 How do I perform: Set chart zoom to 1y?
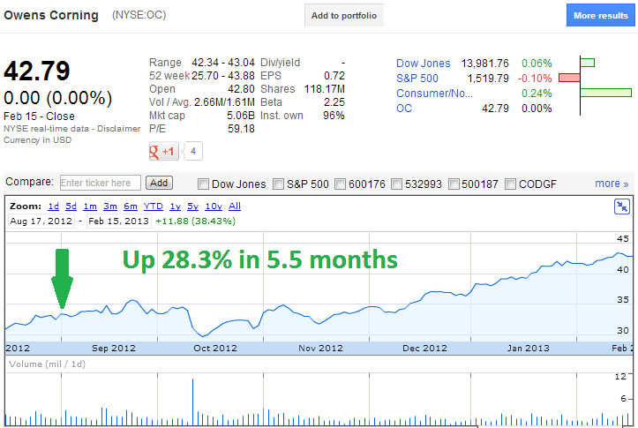(175, 206)
